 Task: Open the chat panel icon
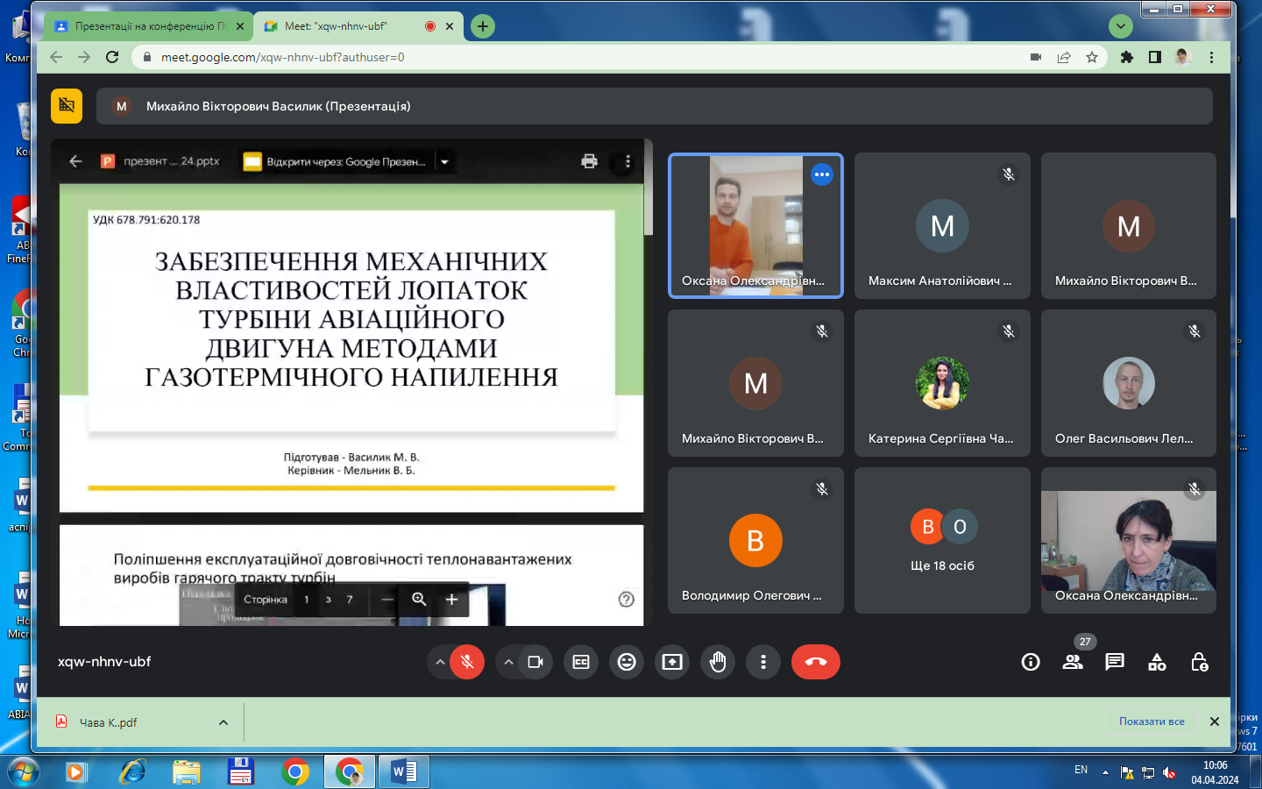coord(1115,662)
